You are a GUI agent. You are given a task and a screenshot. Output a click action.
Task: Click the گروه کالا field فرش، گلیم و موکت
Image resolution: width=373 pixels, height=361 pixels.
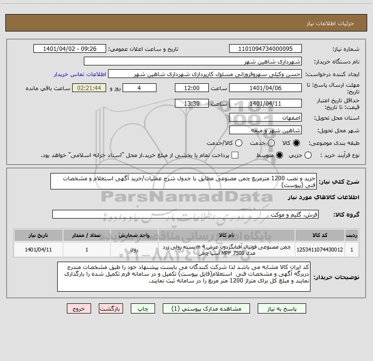coord(186,214)
